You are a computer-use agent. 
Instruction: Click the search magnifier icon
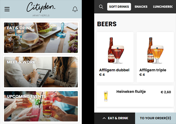(101, 7)
